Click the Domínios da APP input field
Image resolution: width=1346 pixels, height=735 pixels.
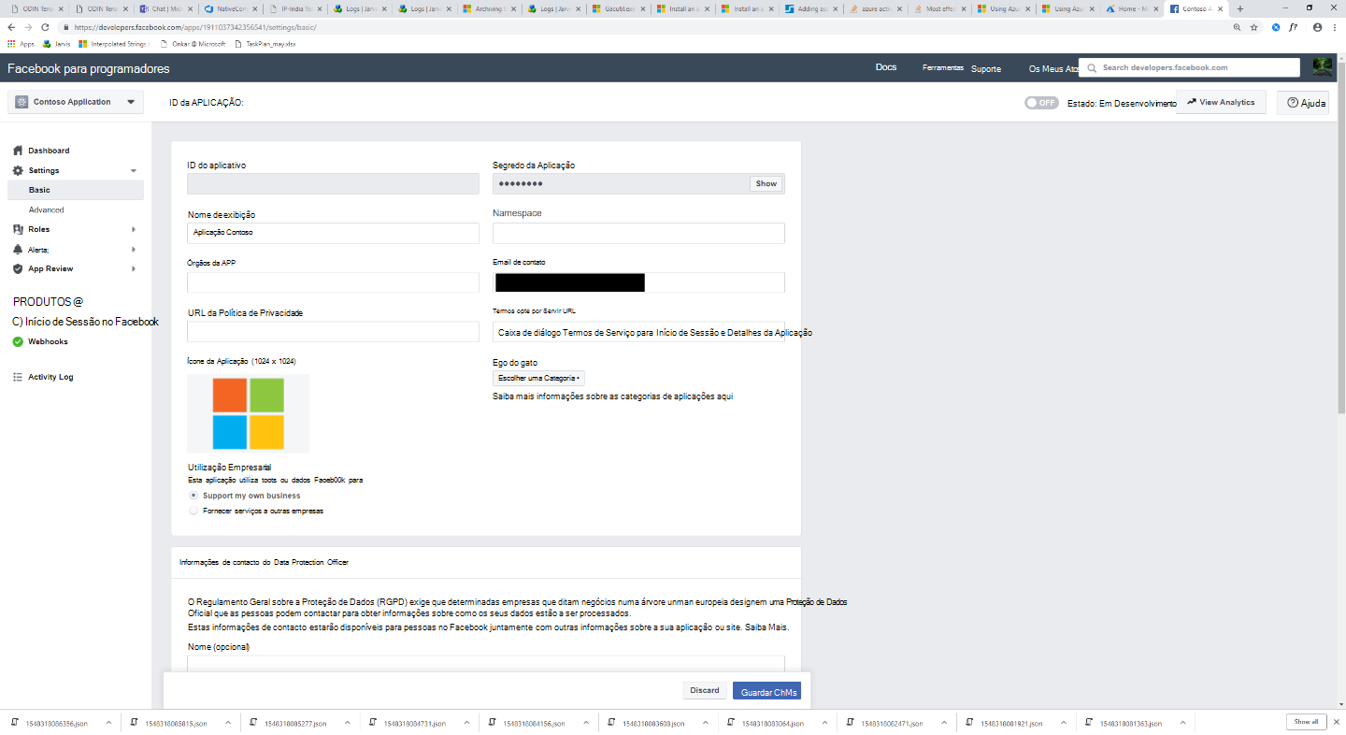(333, 282)
